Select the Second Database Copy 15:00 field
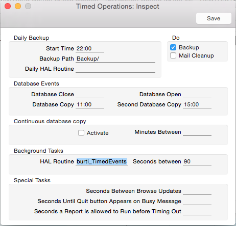Viewport: 236px width, 226px height. (197, 104)
